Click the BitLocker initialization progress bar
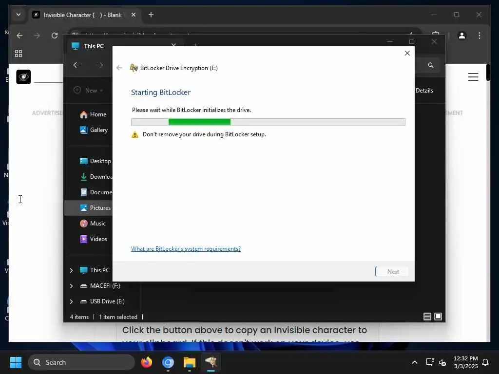The width and height of the screenshot is (499, 374). pos(269,122)
